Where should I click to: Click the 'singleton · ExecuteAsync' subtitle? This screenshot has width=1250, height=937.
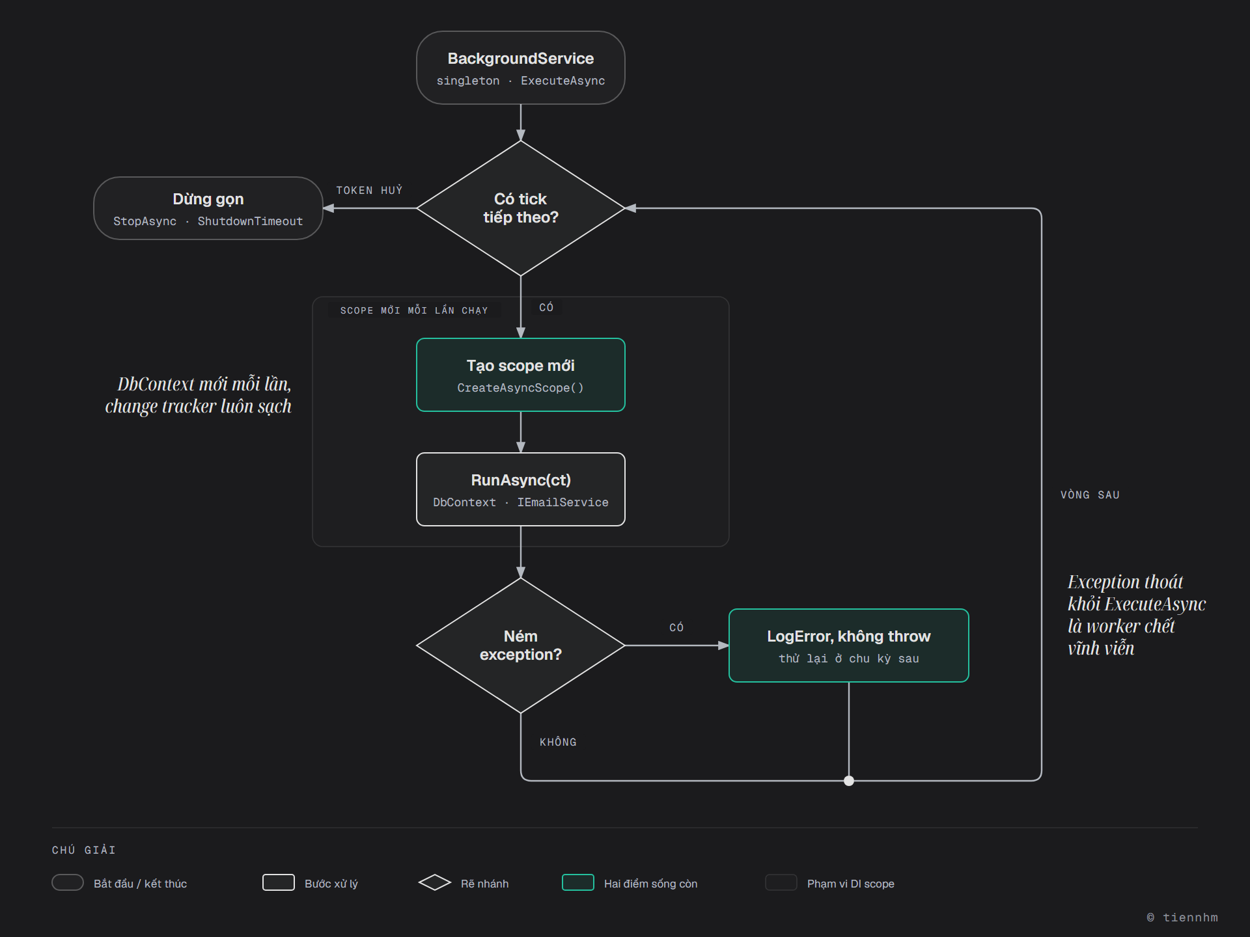(x=521, y=81)
